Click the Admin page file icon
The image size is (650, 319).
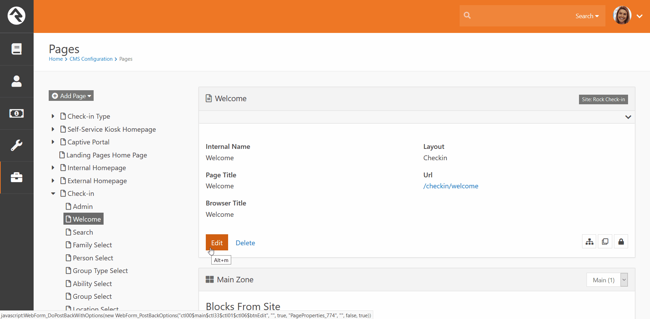click(x=69, y=206)
